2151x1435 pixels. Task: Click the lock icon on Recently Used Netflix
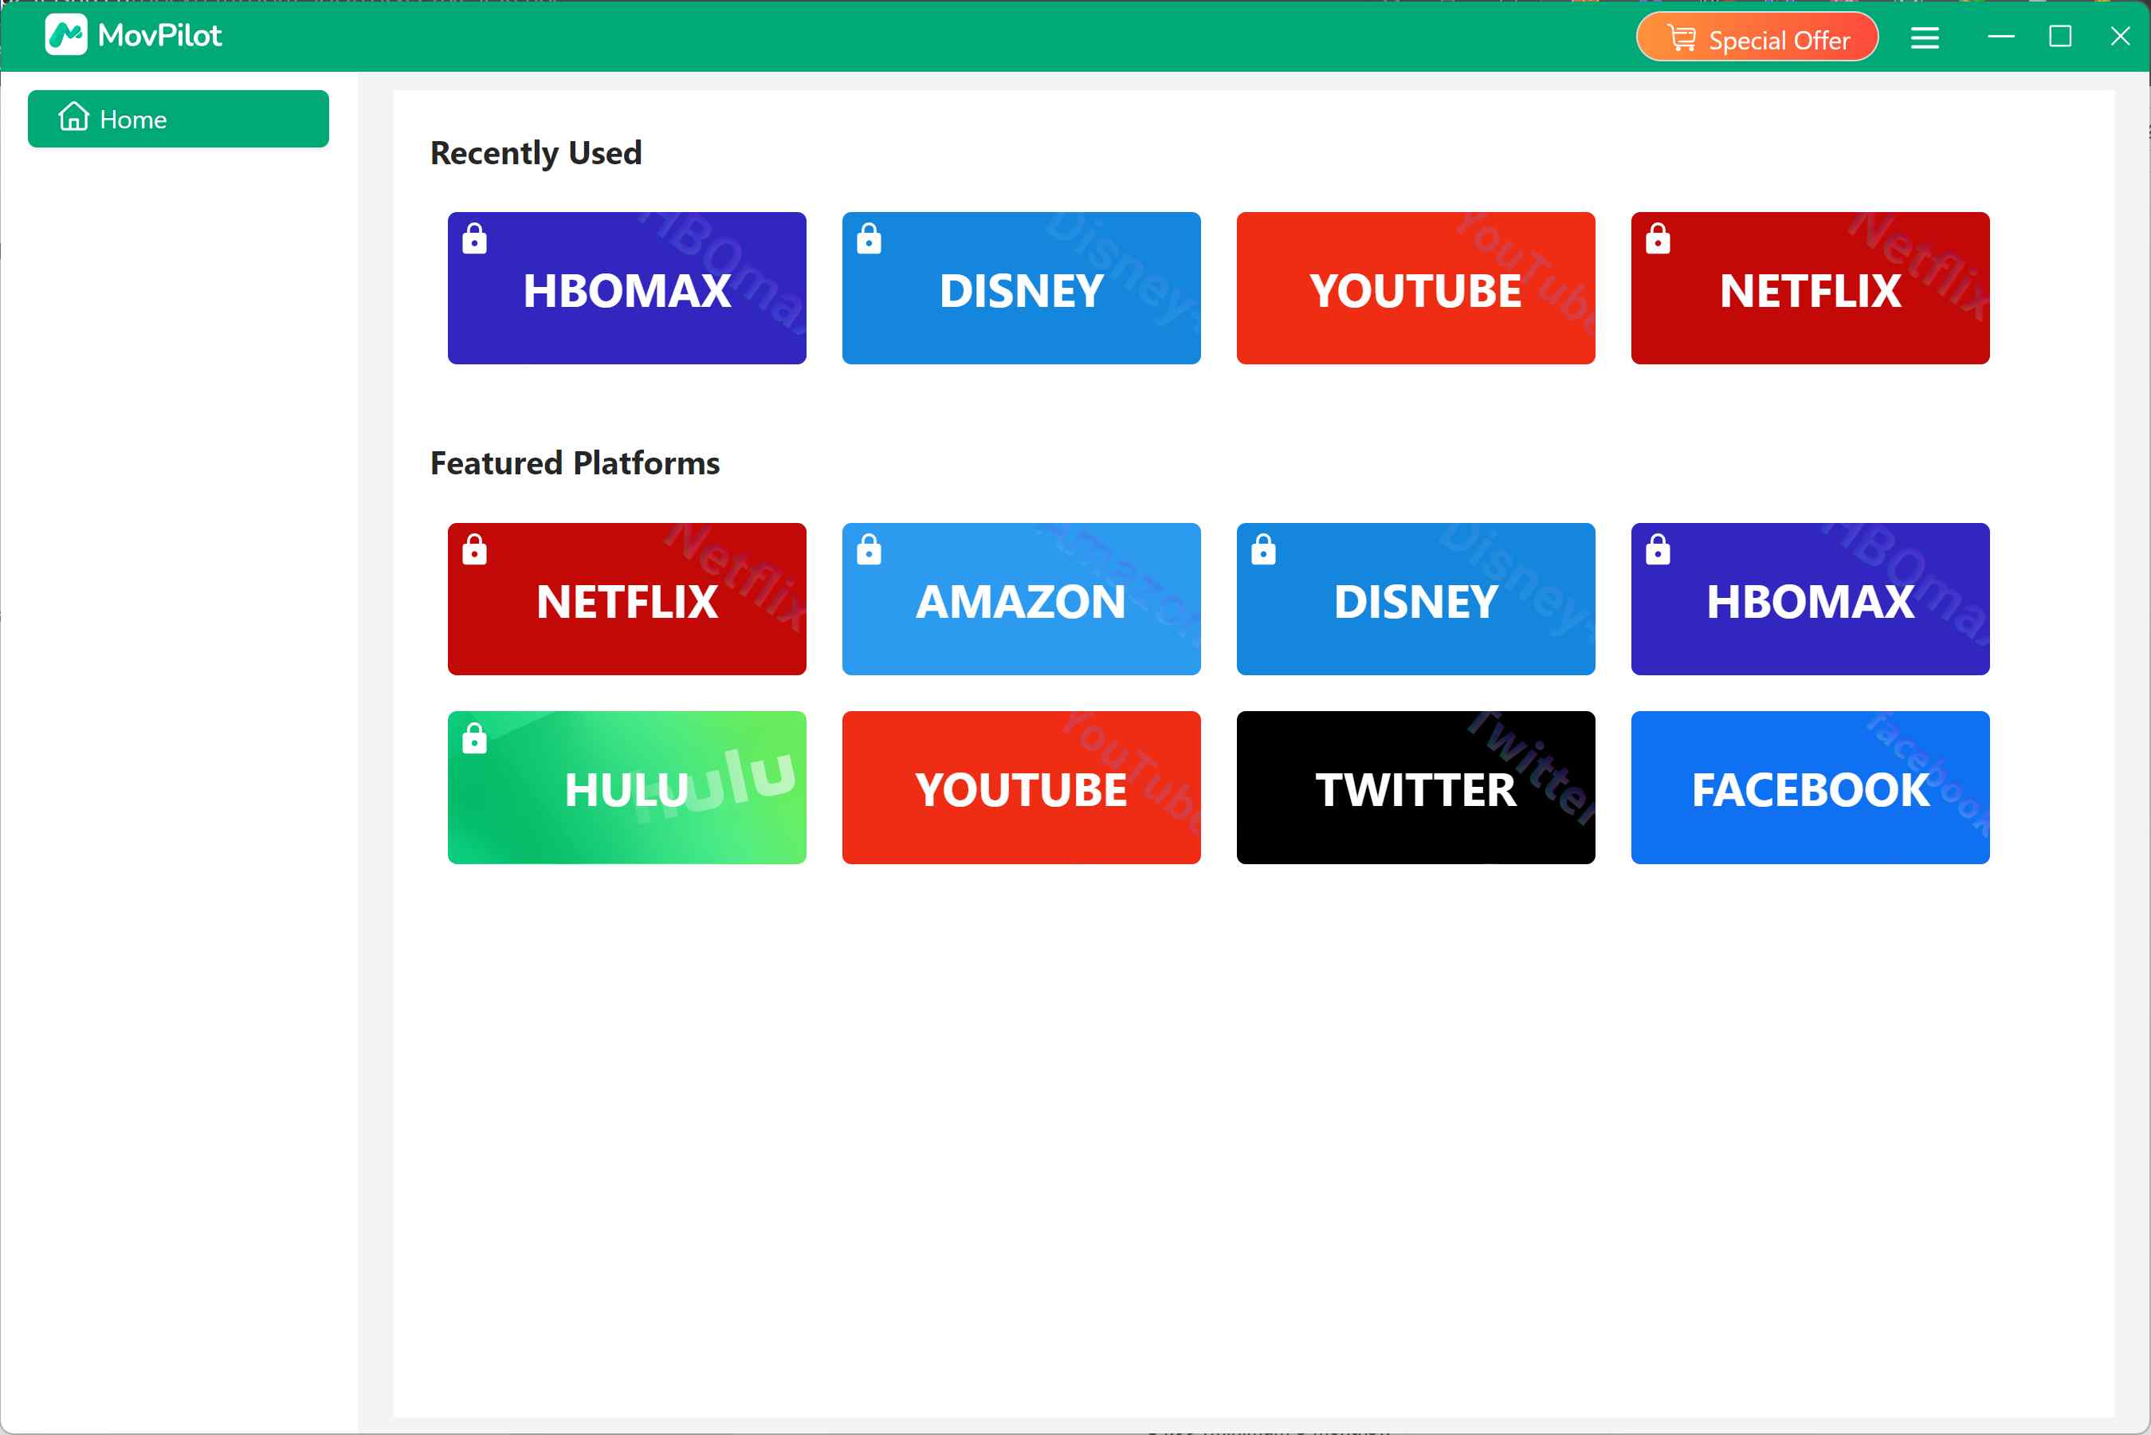[1658, 241]
